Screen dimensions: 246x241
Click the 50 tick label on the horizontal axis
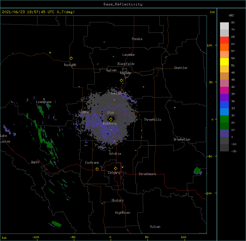point(147,237)
